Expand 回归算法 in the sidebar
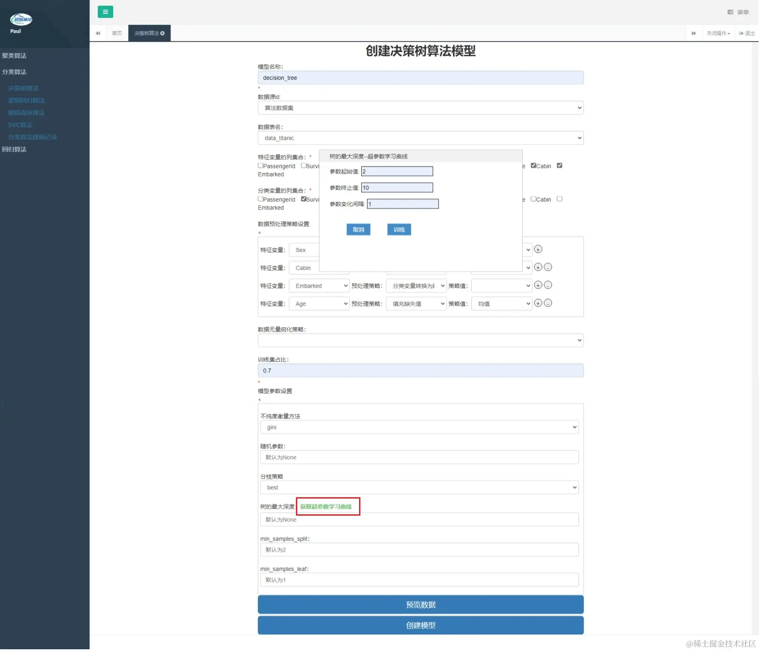 click(14, 149)
